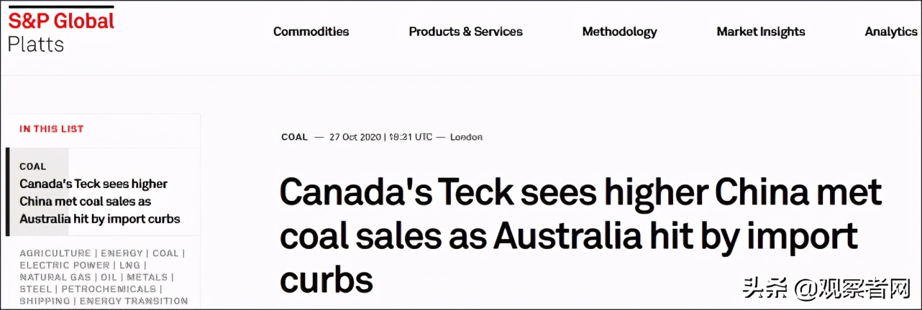This screenshot has width=922, height=310.
Task: Click the ENERGY topic link after AGRICULTURE
Action: click(x=122, y=253)
